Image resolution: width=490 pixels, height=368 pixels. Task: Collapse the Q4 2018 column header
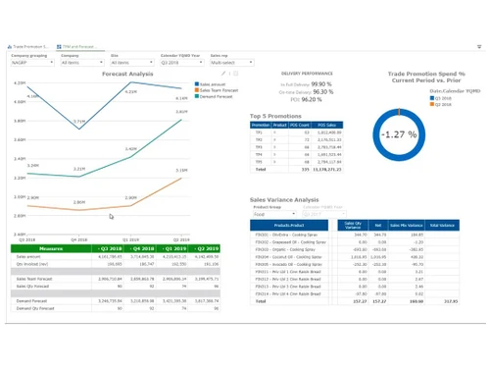(140, 248)
